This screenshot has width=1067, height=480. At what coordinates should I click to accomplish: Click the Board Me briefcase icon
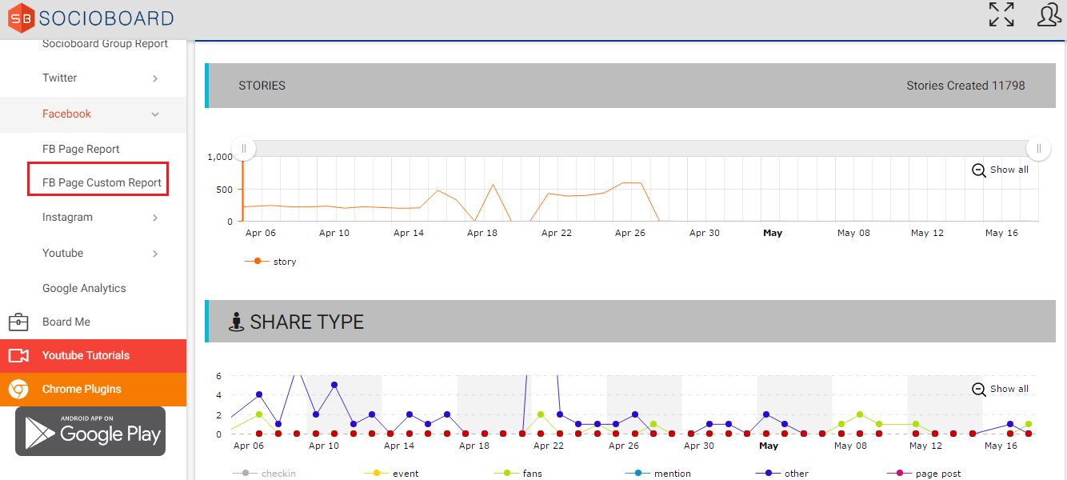click(18, 322)
